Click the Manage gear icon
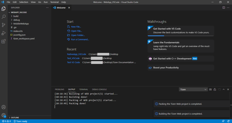The width and height of the screenshot is (232, 123). (4, 115)
